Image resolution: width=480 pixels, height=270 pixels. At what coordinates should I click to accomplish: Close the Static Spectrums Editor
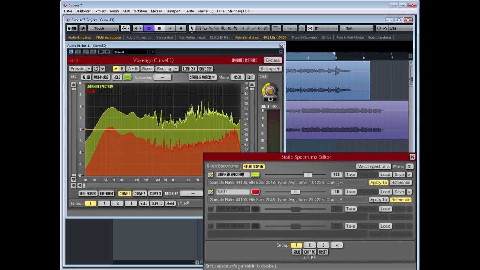click(x=412, y=157)
